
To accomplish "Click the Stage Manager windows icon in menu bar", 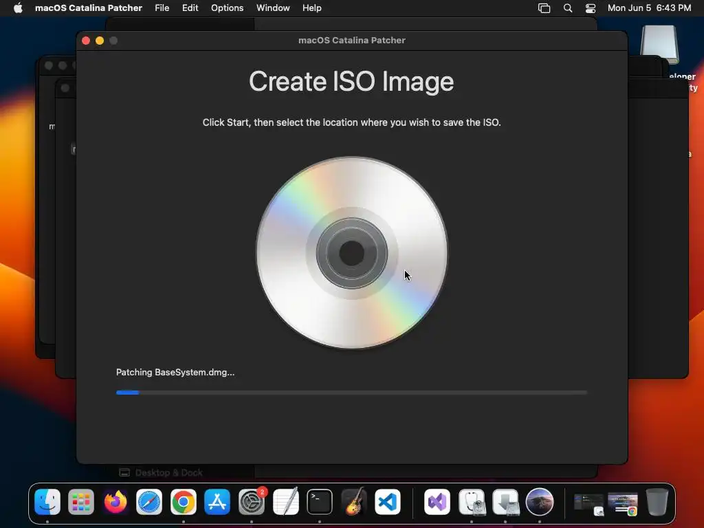I will pyautogui.click(x=544, y=8).
